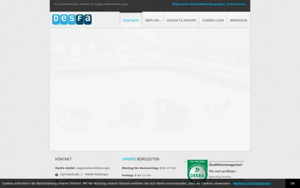Click Weitere Informationen cookie link

251,183
